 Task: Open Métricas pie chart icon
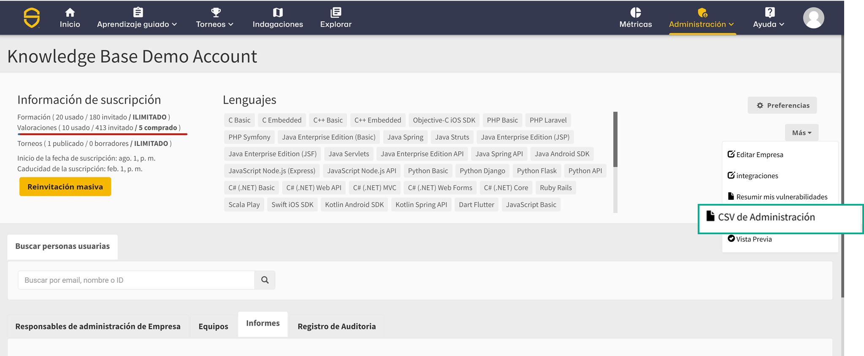pos(636,12)
